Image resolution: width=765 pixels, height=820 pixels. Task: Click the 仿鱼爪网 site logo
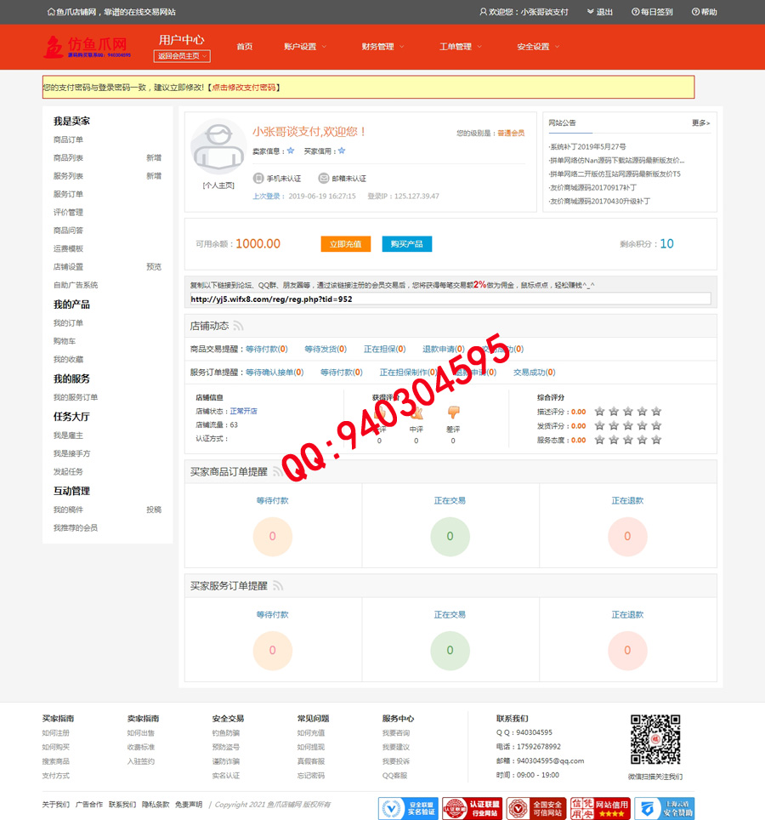(87, 47)
